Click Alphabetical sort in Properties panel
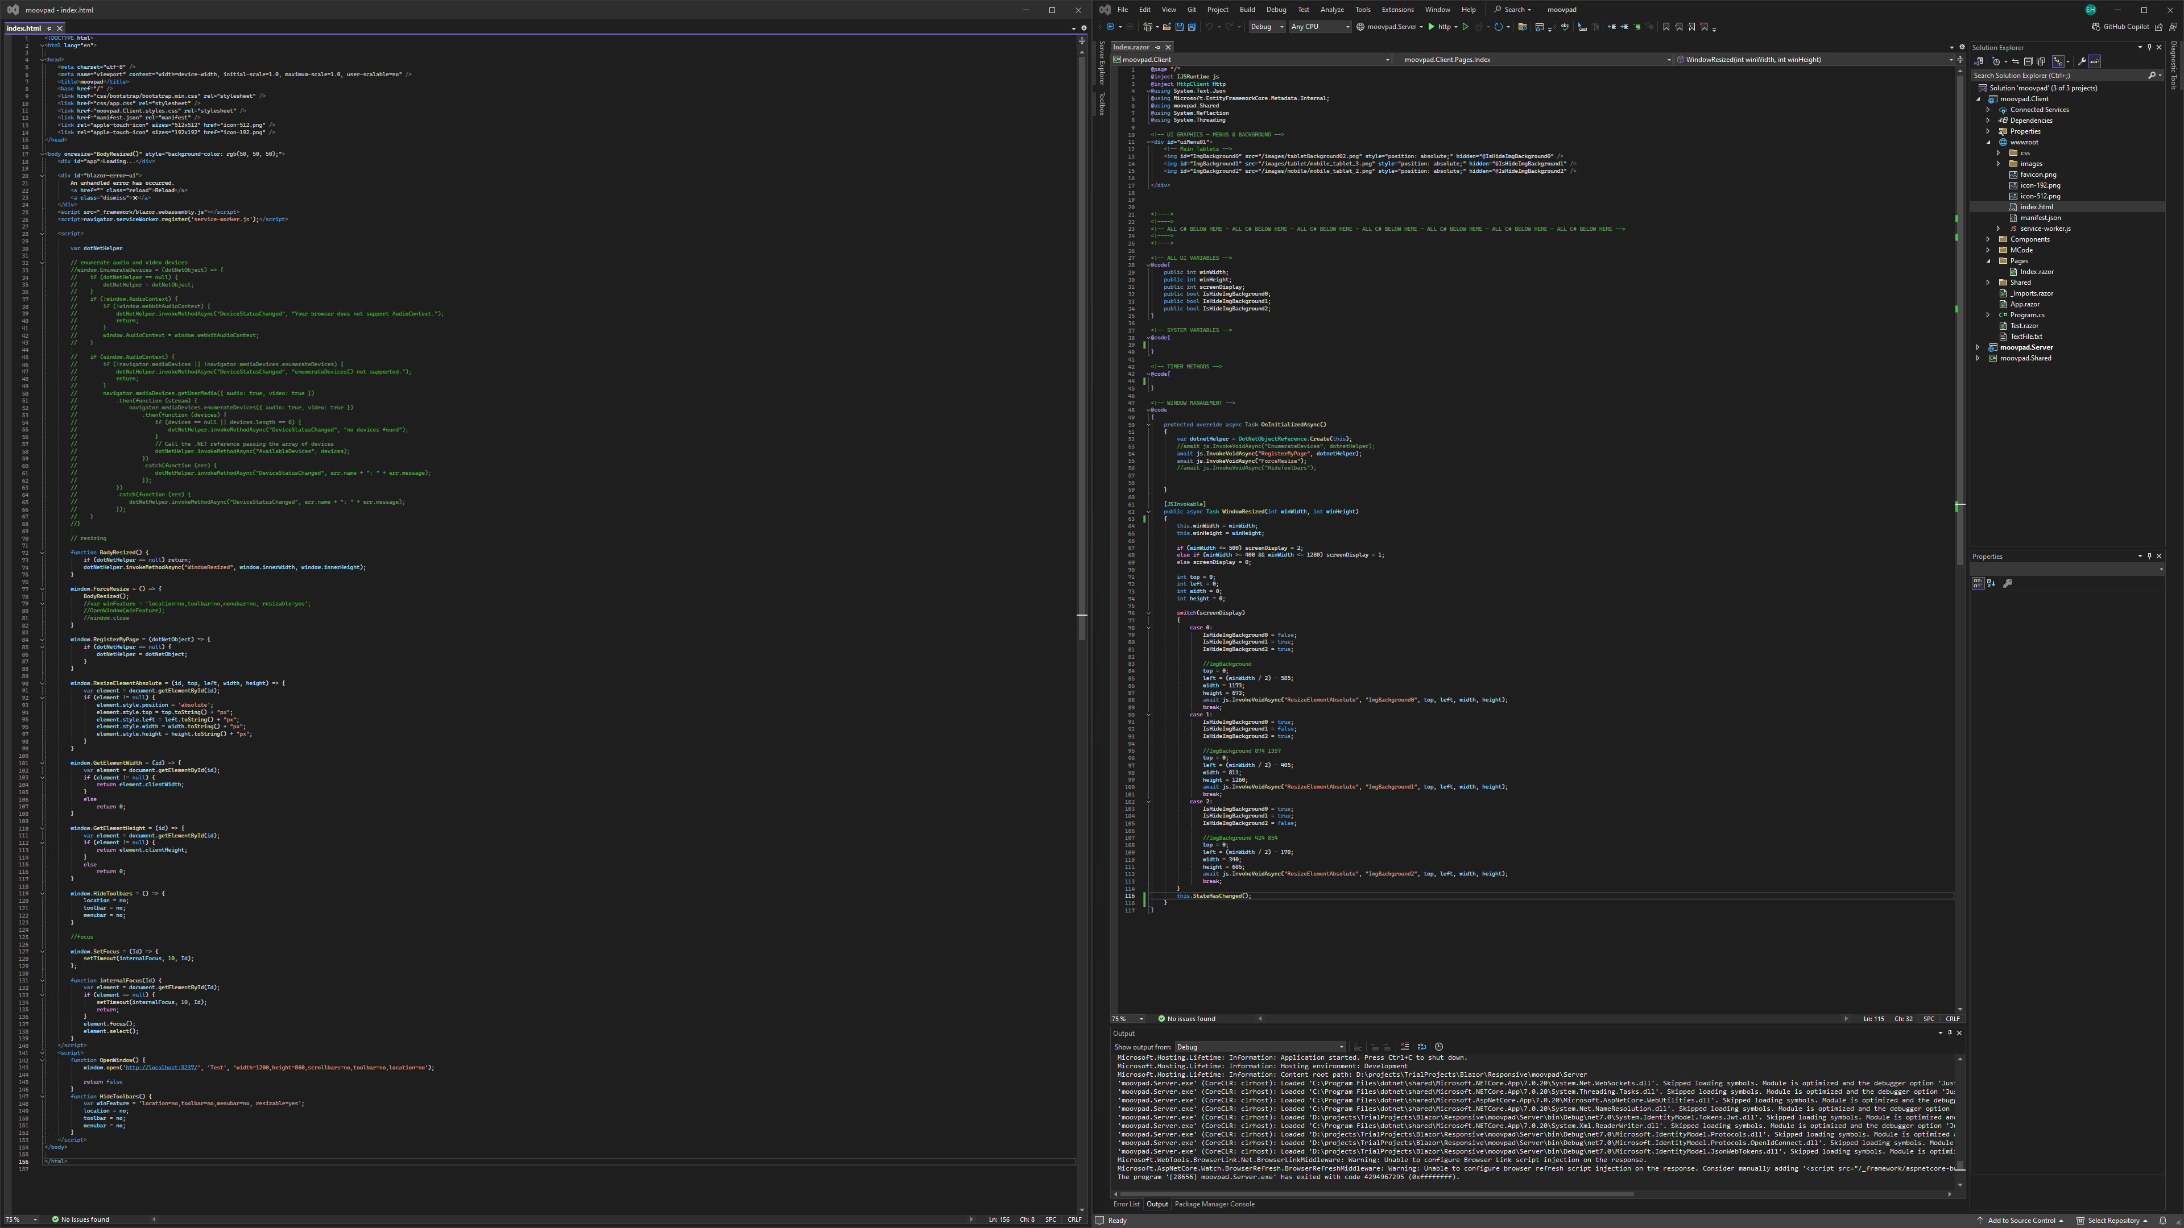Viewport: 2184px width, 1228px height. click(x=1991, y=583)
